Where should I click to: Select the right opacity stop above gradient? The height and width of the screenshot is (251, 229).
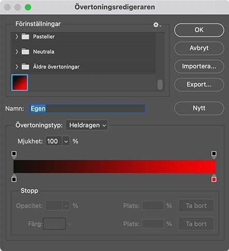(x=214, y=154)
